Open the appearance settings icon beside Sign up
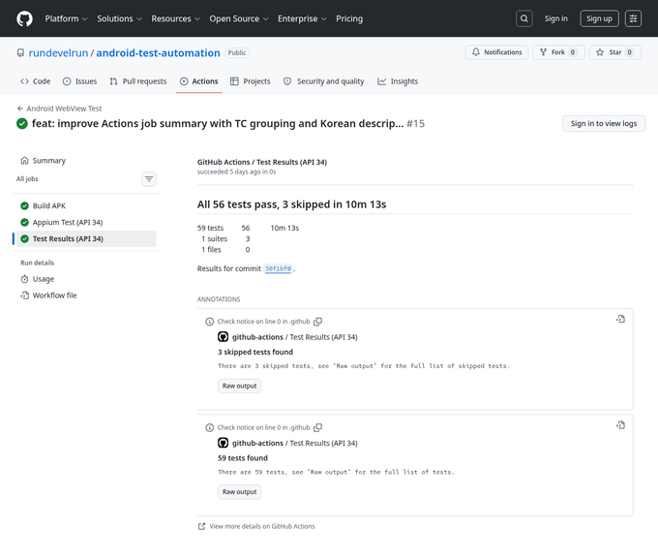The width and height of the screenshot is (658, 560). 633,18
